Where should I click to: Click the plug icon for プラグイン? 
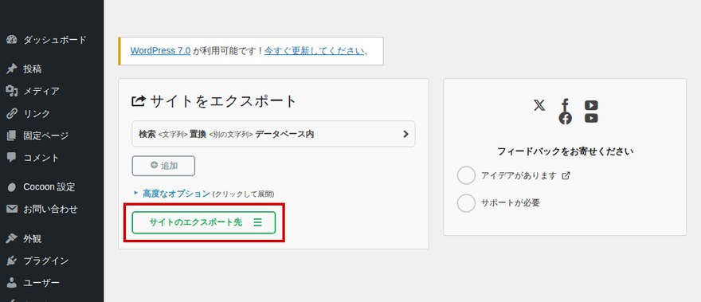pyautogui.click(x=12, y=261)
